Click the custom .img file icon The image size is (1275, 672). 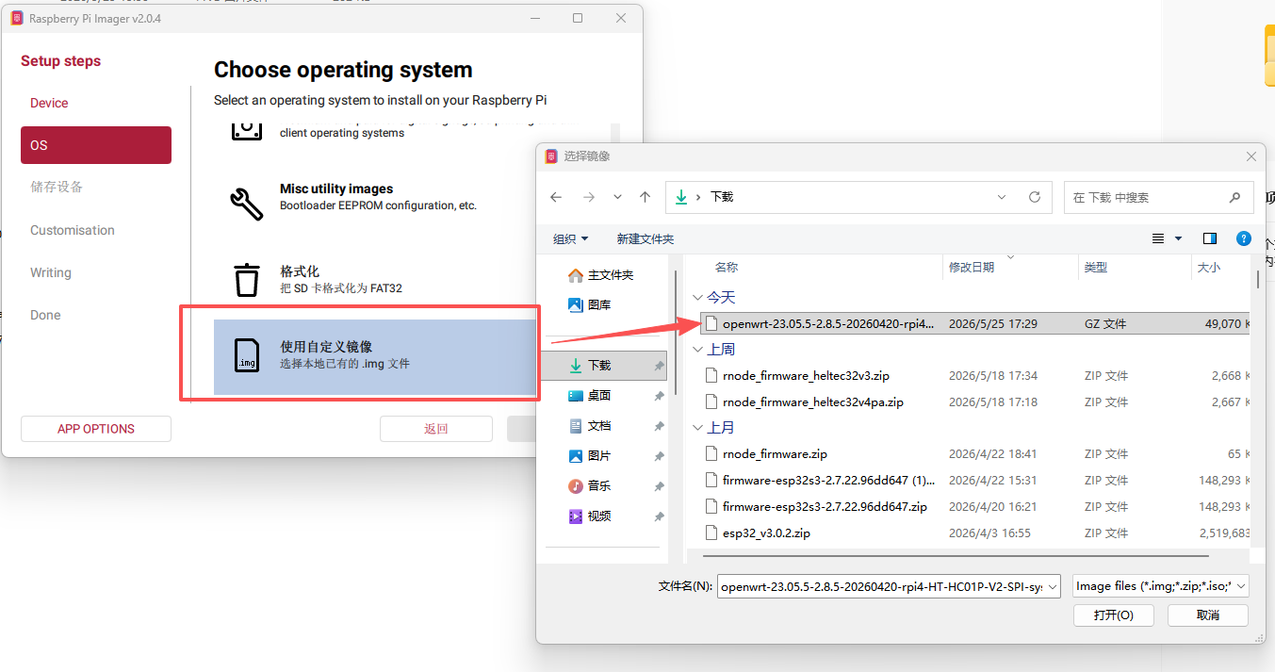247,355
